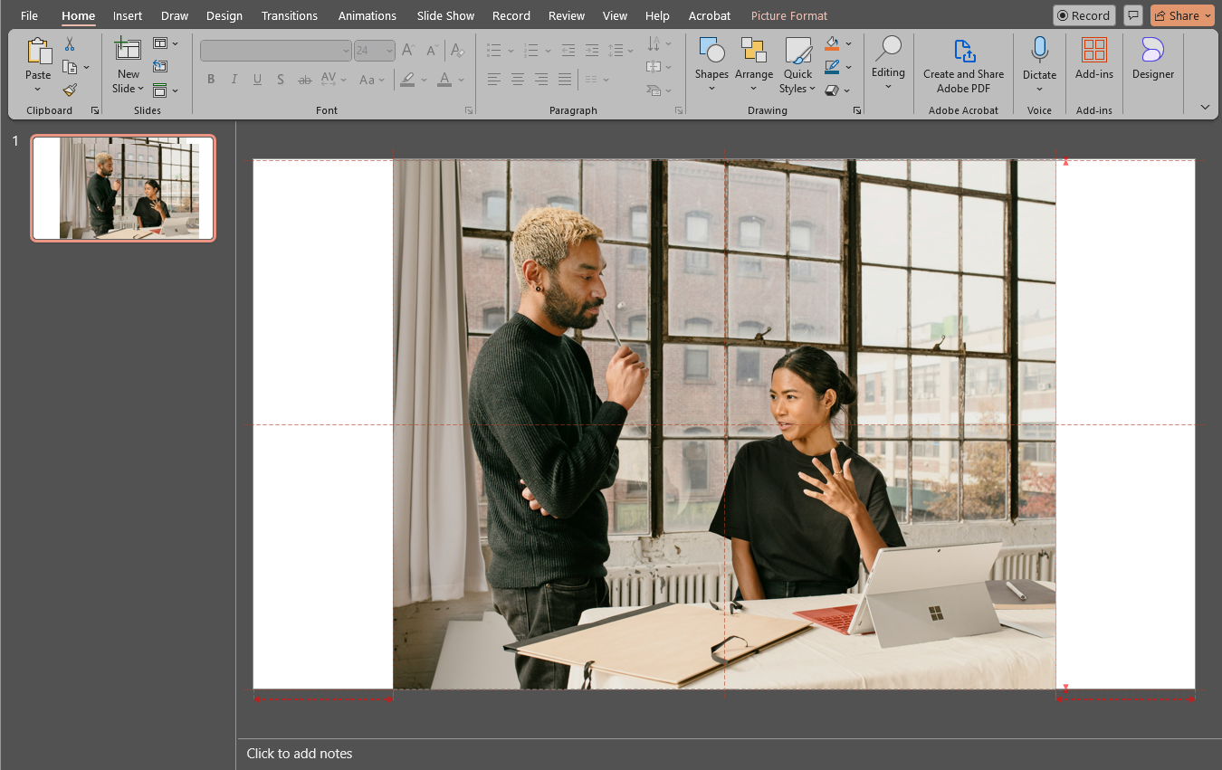Click the Copy icon
Viewport: 1222px width, 770px height.
coord(70,67)
